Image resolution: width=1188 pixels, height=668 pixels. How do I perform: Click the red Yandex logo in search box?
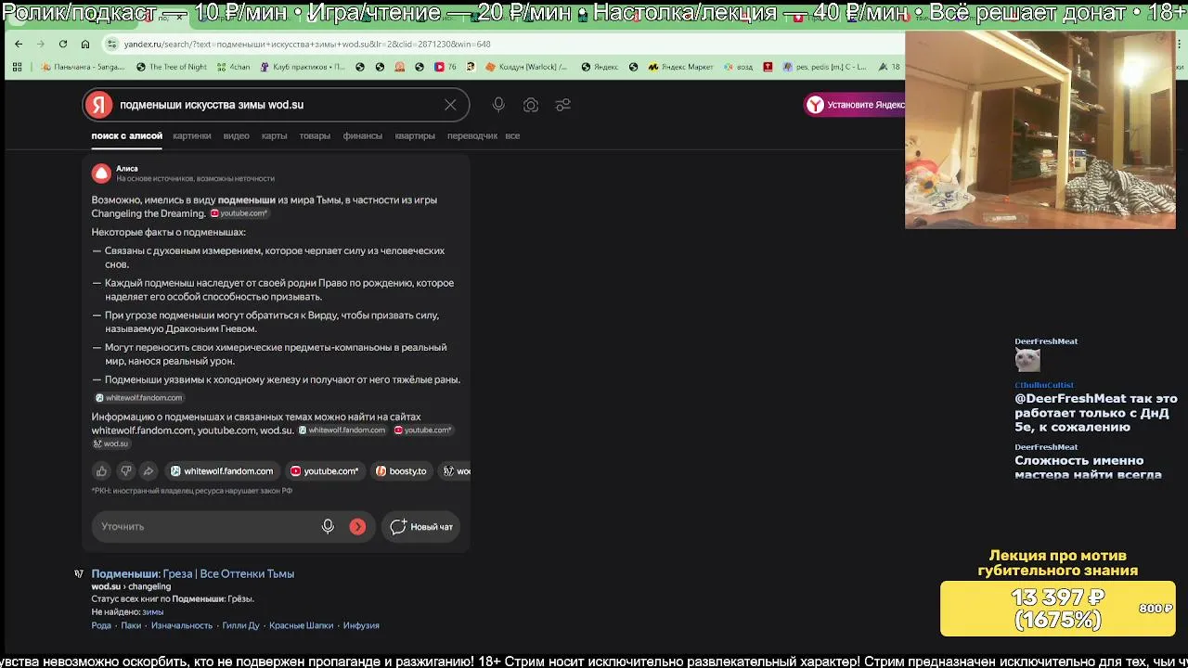click(98, 105)
